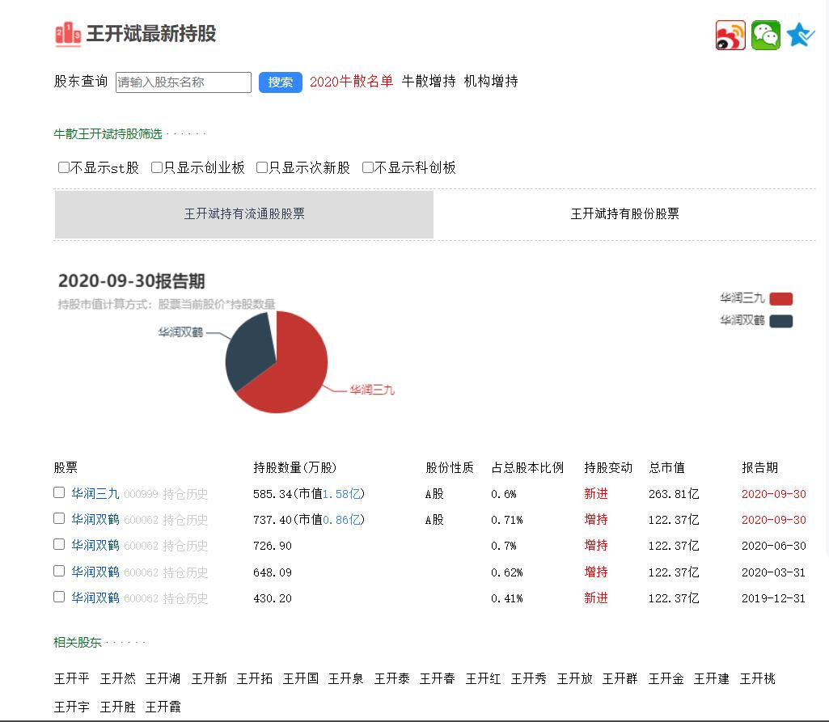Toggle 华润双鹤 dark legend swatch
The image size is (829, 722).
pyautogui.click(x=781, y=321)
